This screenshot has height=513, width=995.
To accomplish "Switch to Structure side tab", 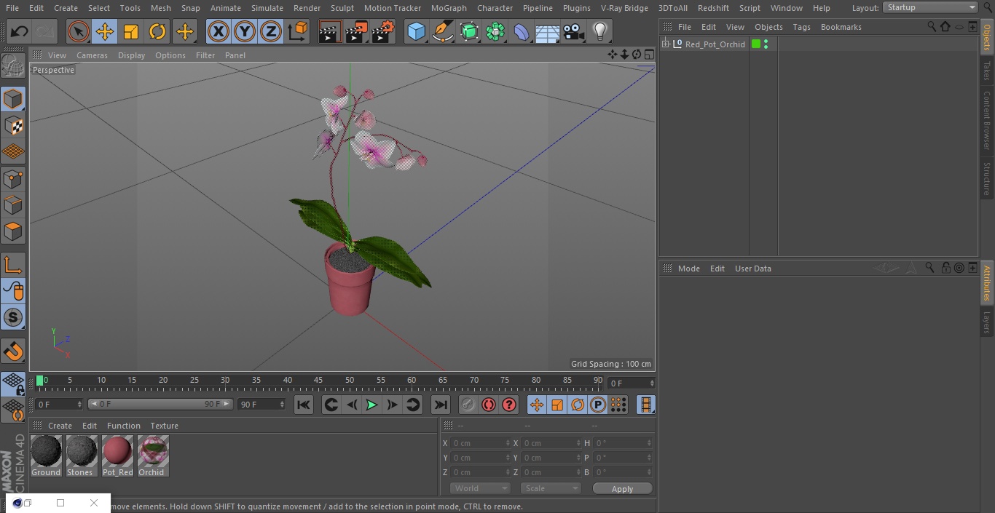I will pos(987,178).
